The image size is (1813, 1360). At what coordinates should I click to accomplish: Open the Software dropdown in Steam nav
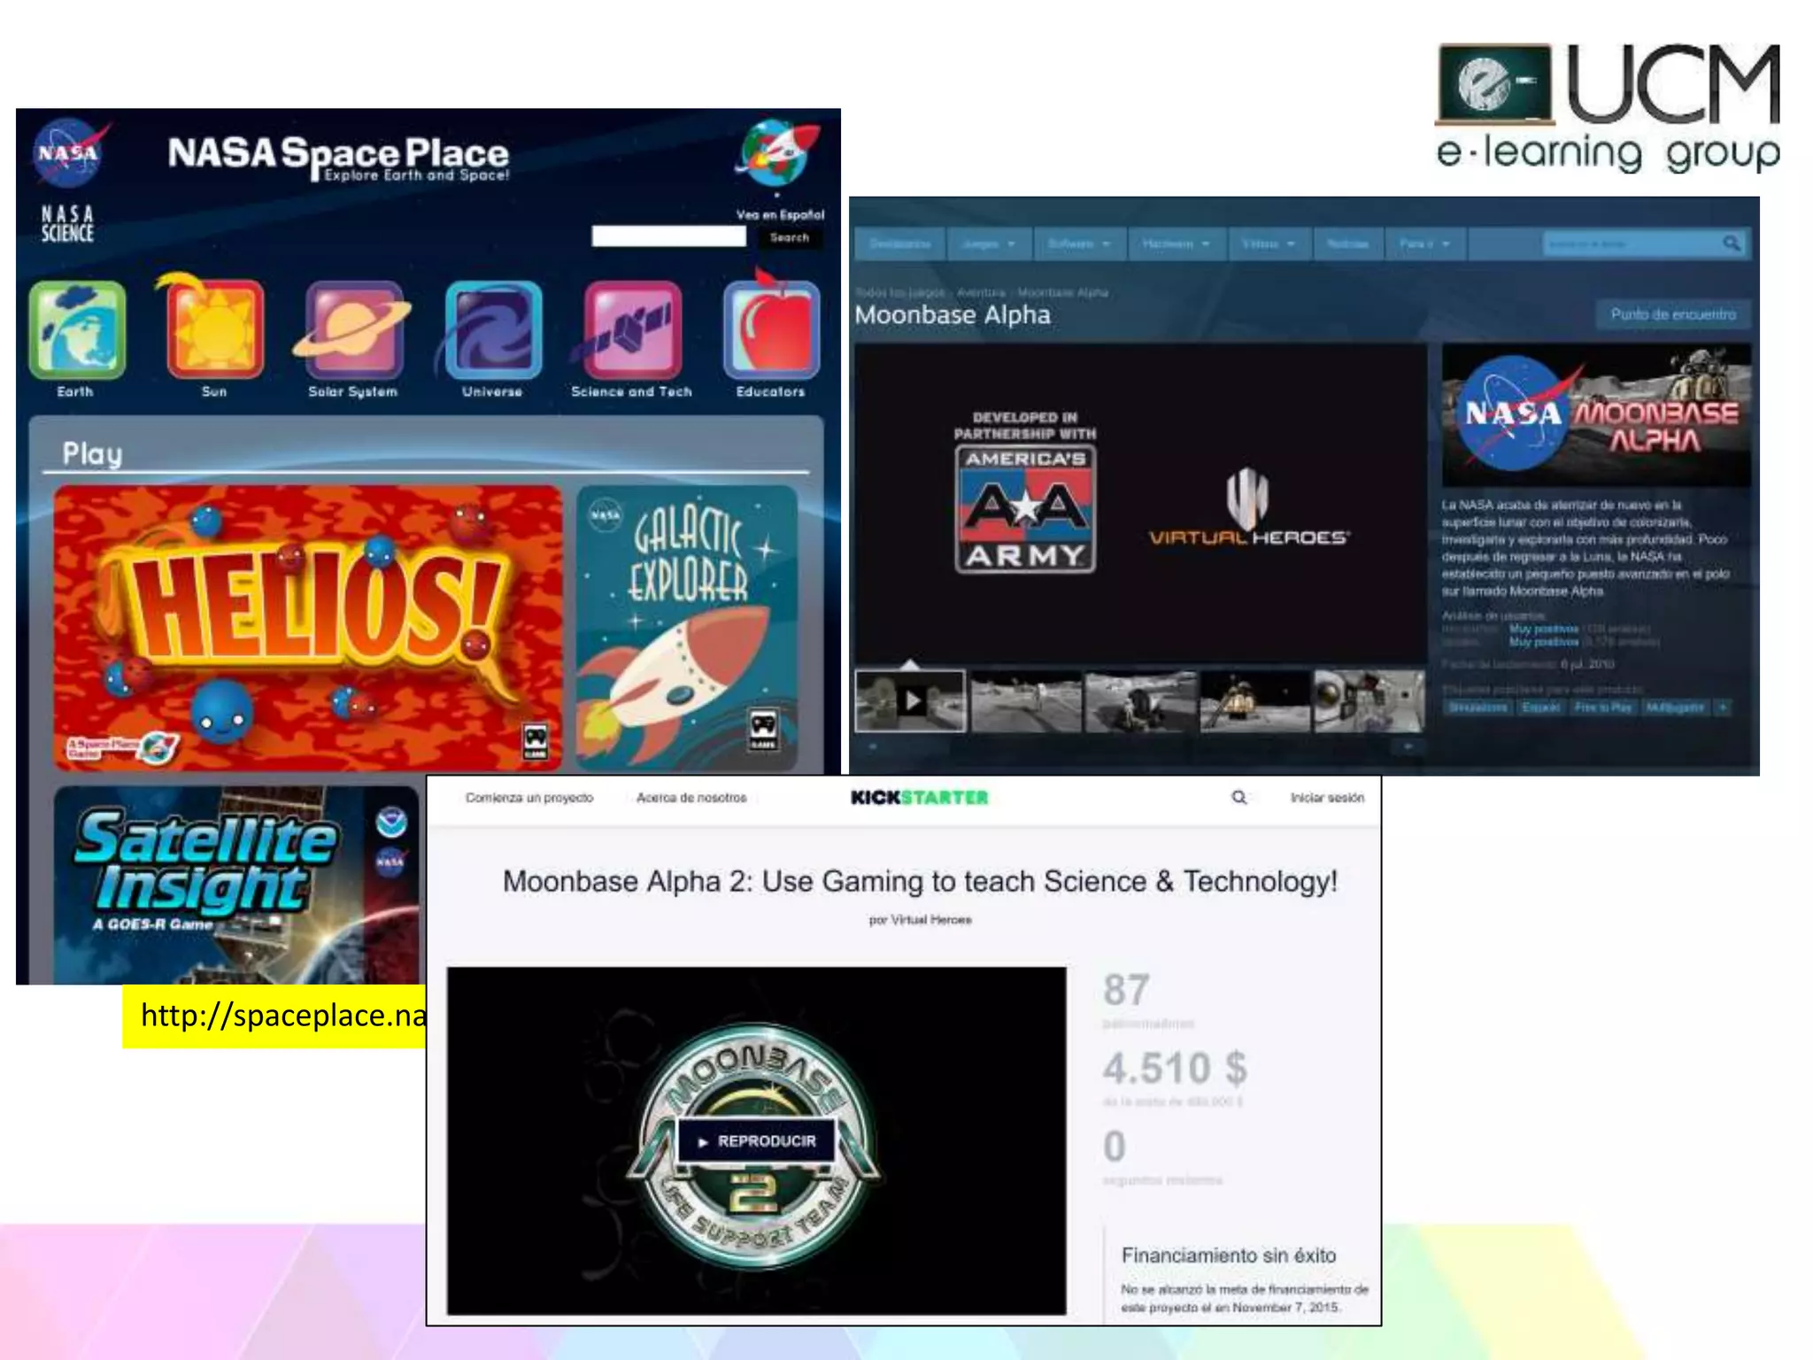click(1079, 243)
